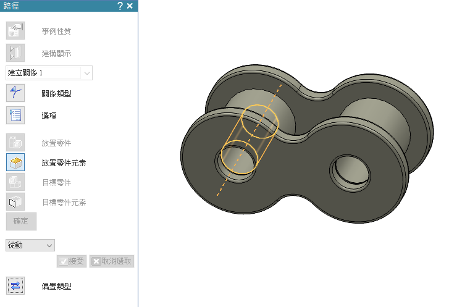The image size is (449, 307).
Task: Open help with the question mark icon
Action: pos(120,6)
